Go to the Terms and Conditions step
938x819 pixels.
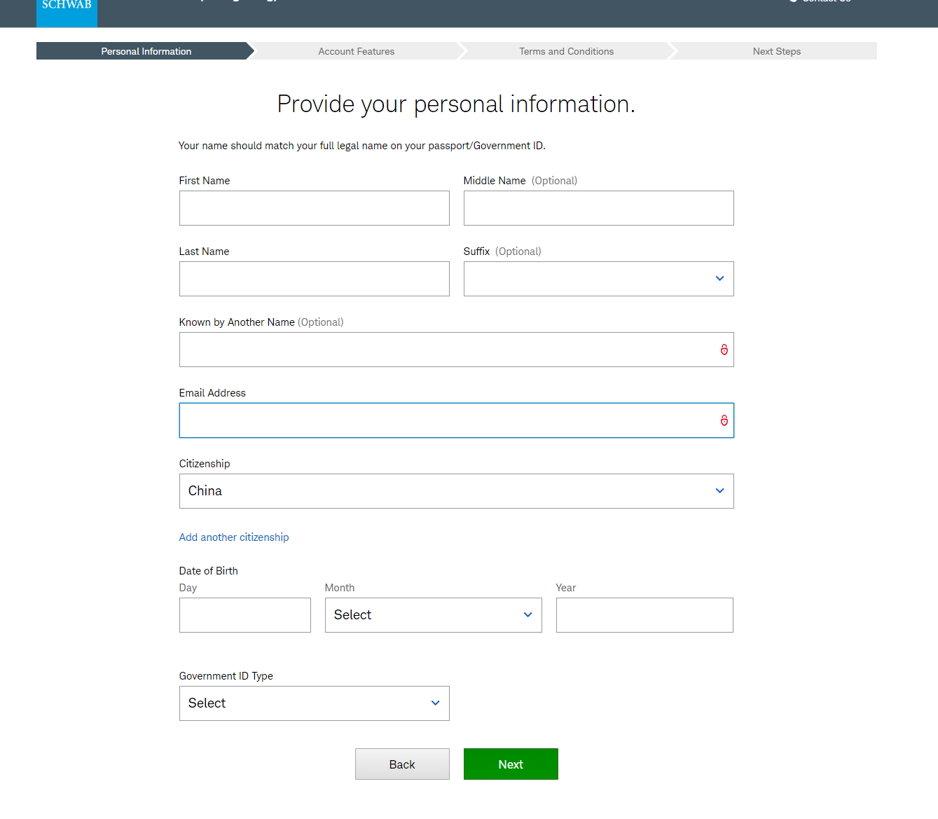tap(567, 51)
